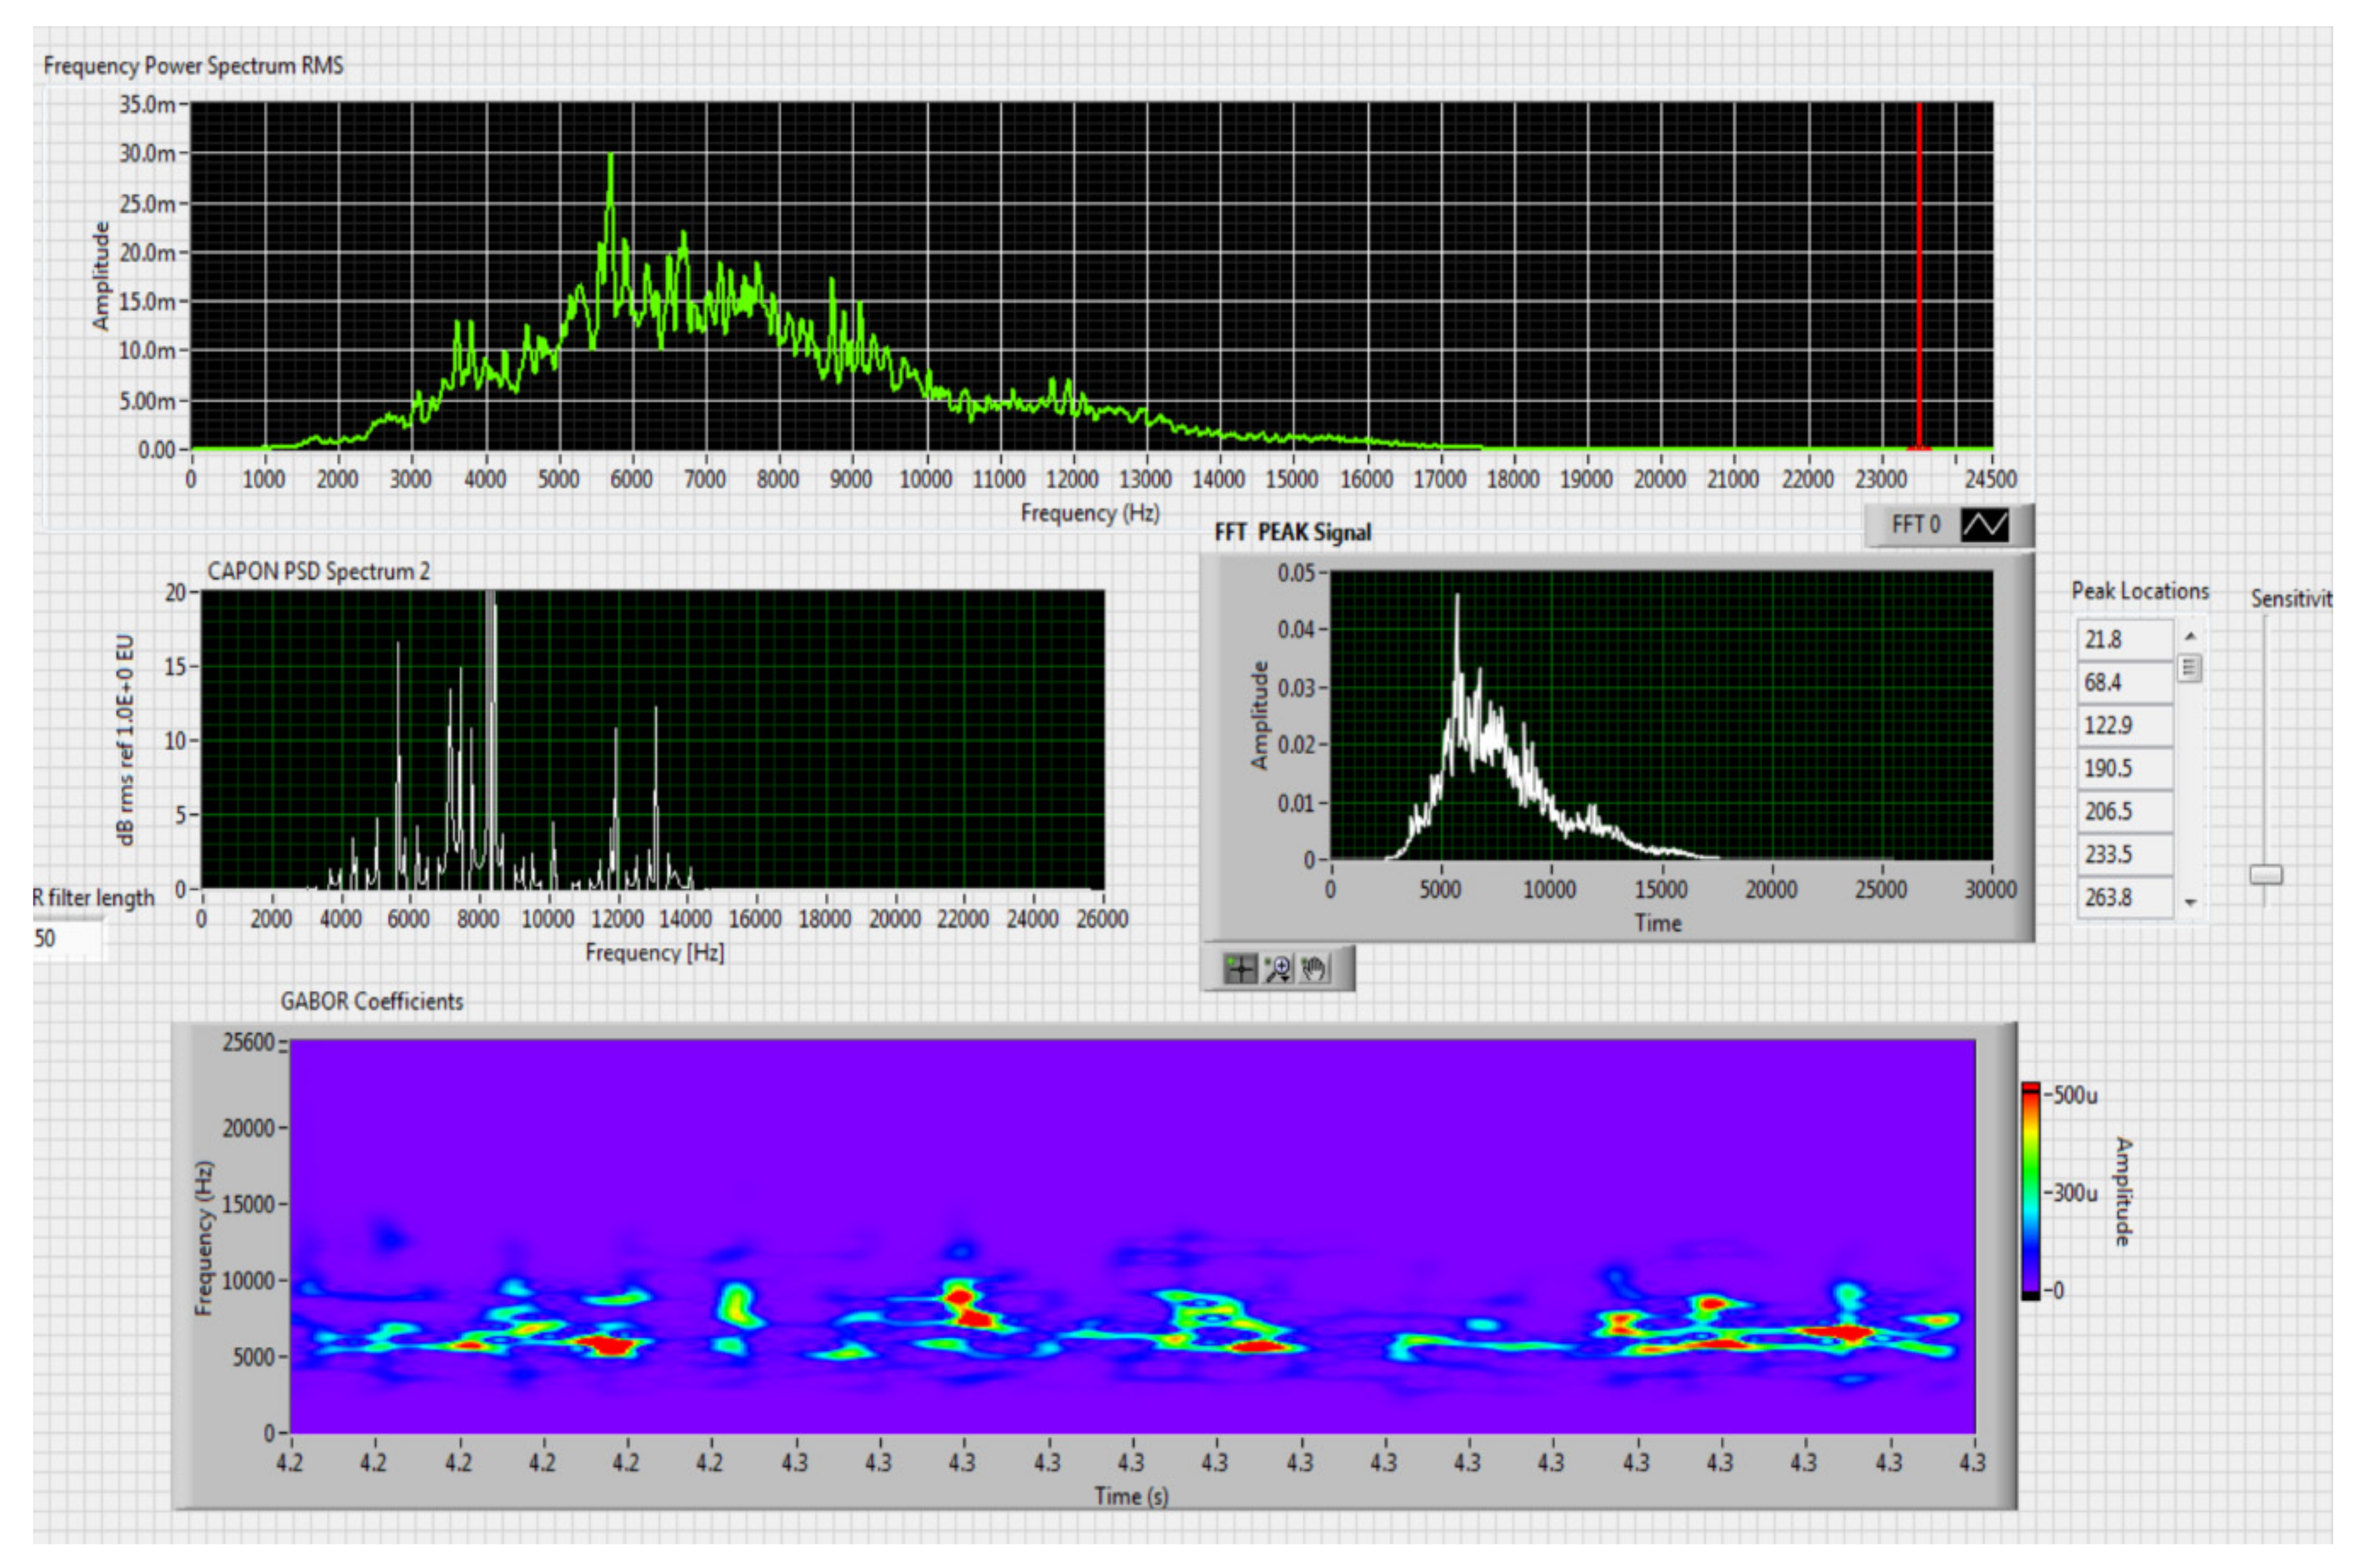
Task: Click the 35.0m amplitude axis maximum label
Action: pos(147,104)
